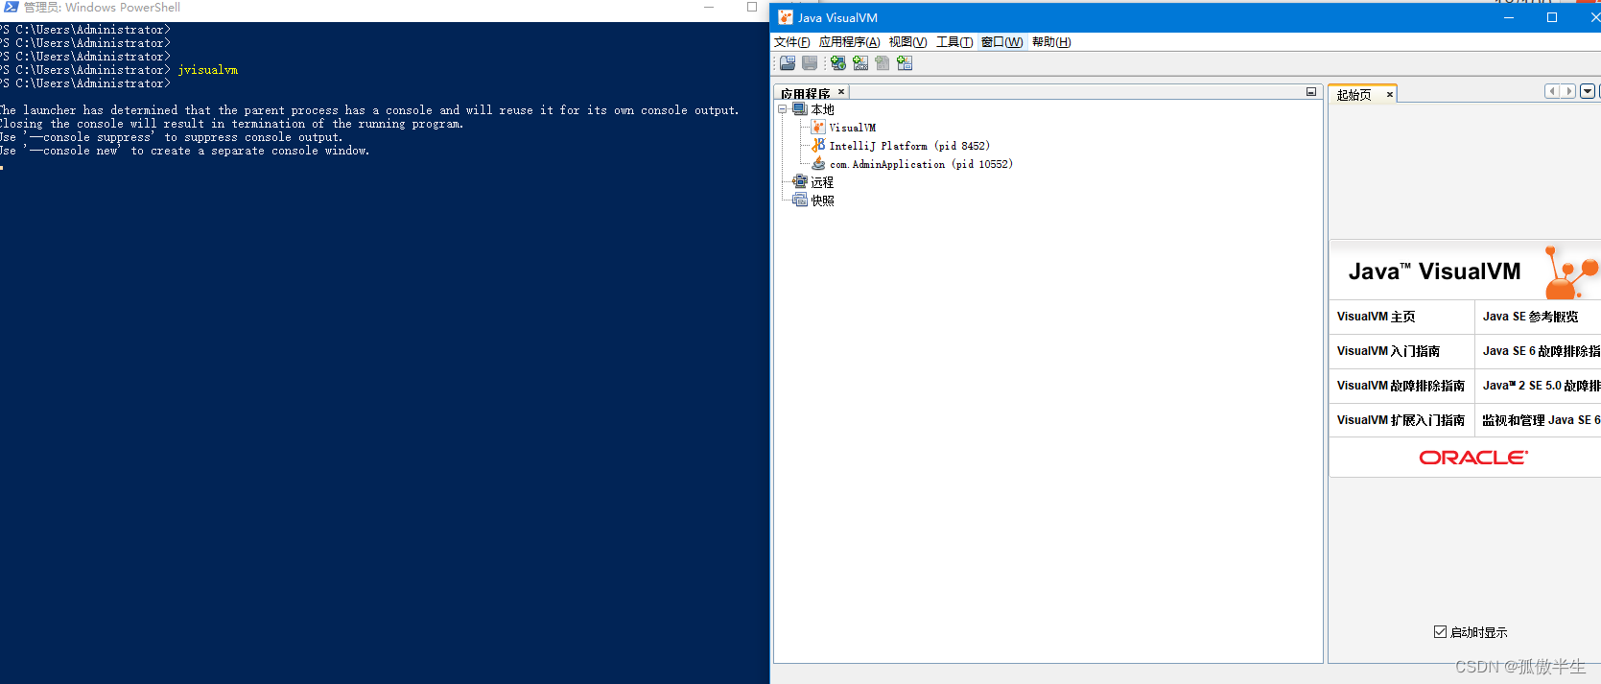Screen dimensions: 1601x684
Task: Click the VisualVM icon in applications tree
Action: (818, 128)
